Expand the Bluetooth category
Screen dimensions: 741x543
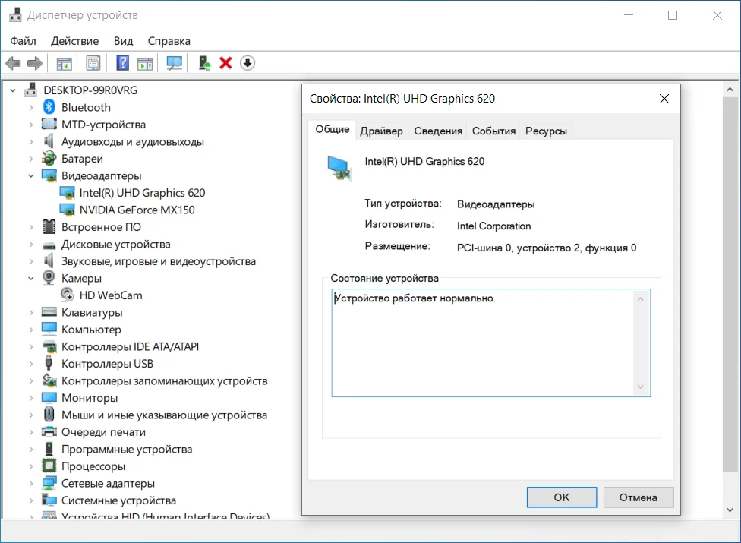click(31, 107)
